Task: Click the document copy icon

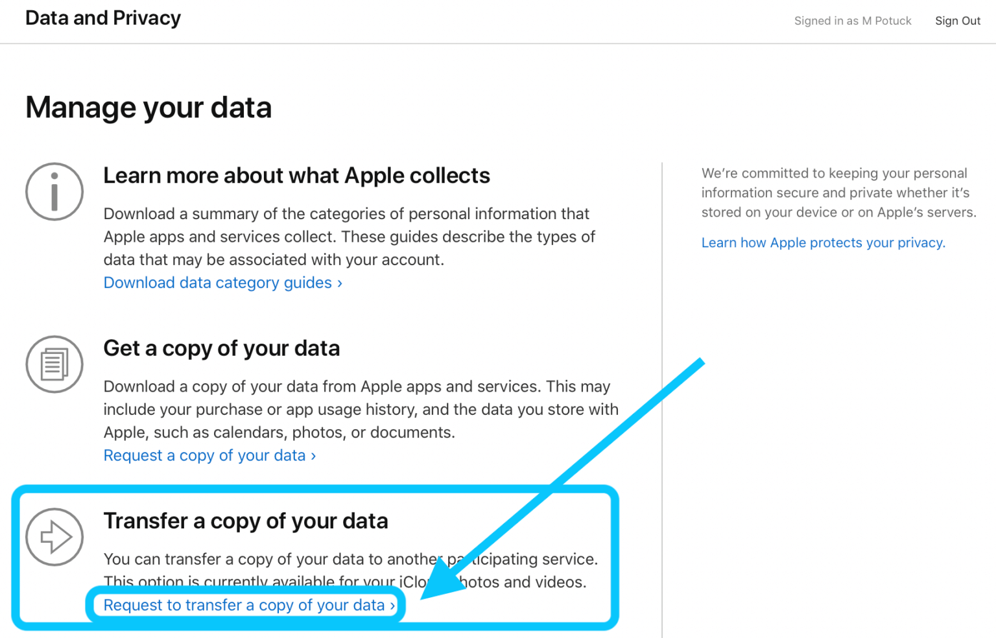Action: tap(54, 364)
